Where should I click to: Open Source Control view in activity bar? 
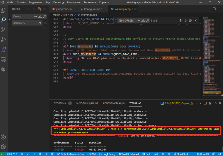[x=4, y=30]
